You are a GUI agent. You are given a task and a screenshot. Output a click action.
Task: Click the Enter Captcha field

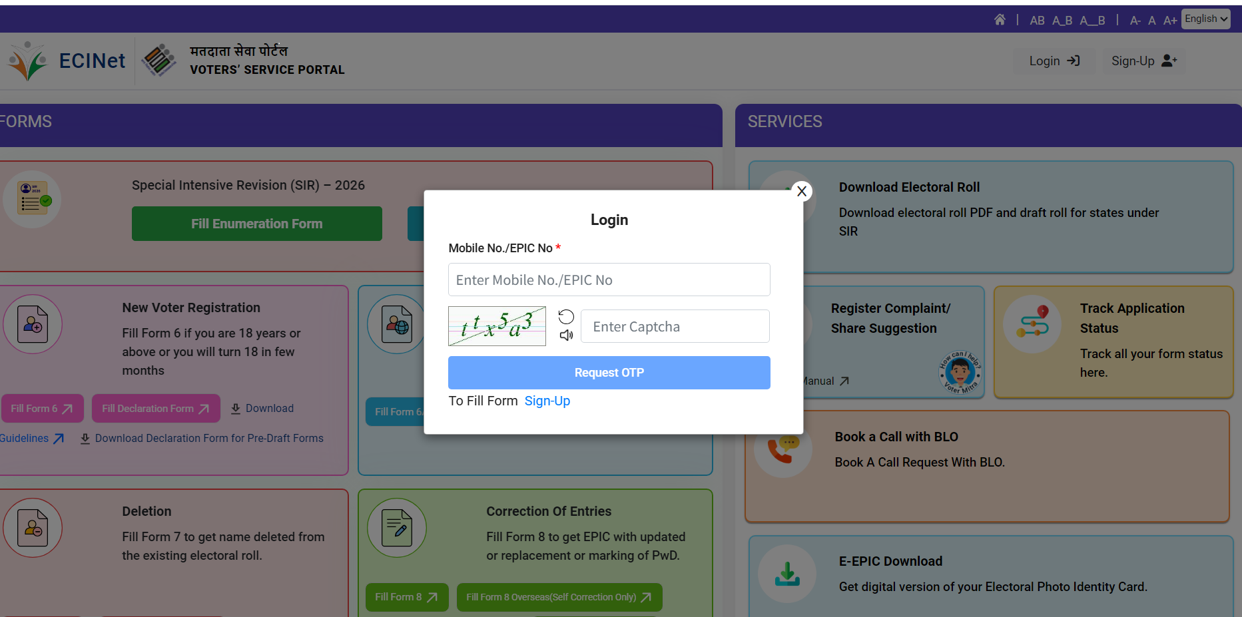coord(675,327)
